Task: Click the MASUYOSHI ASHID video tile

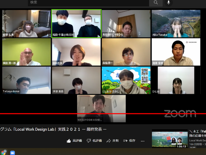Action: click(101, 108)
